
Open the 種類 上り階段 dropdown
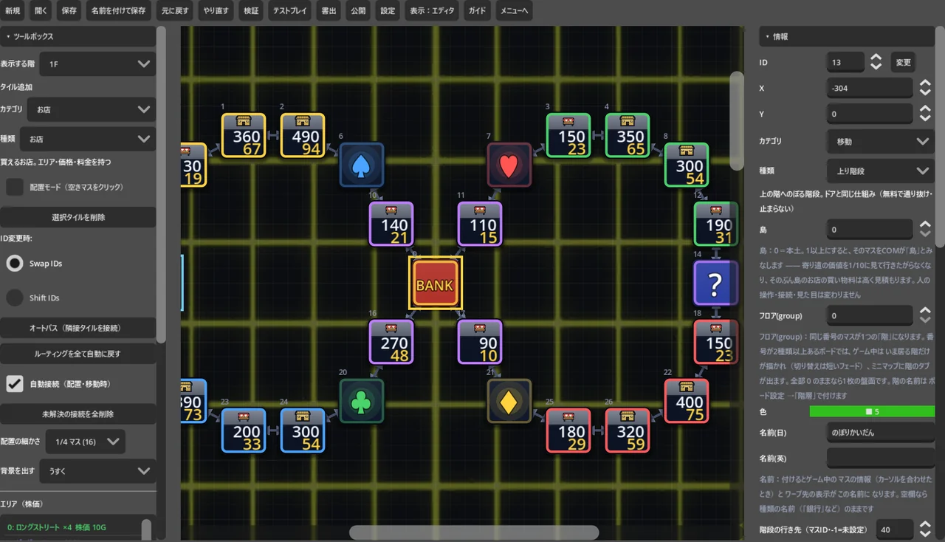(880, 171)
